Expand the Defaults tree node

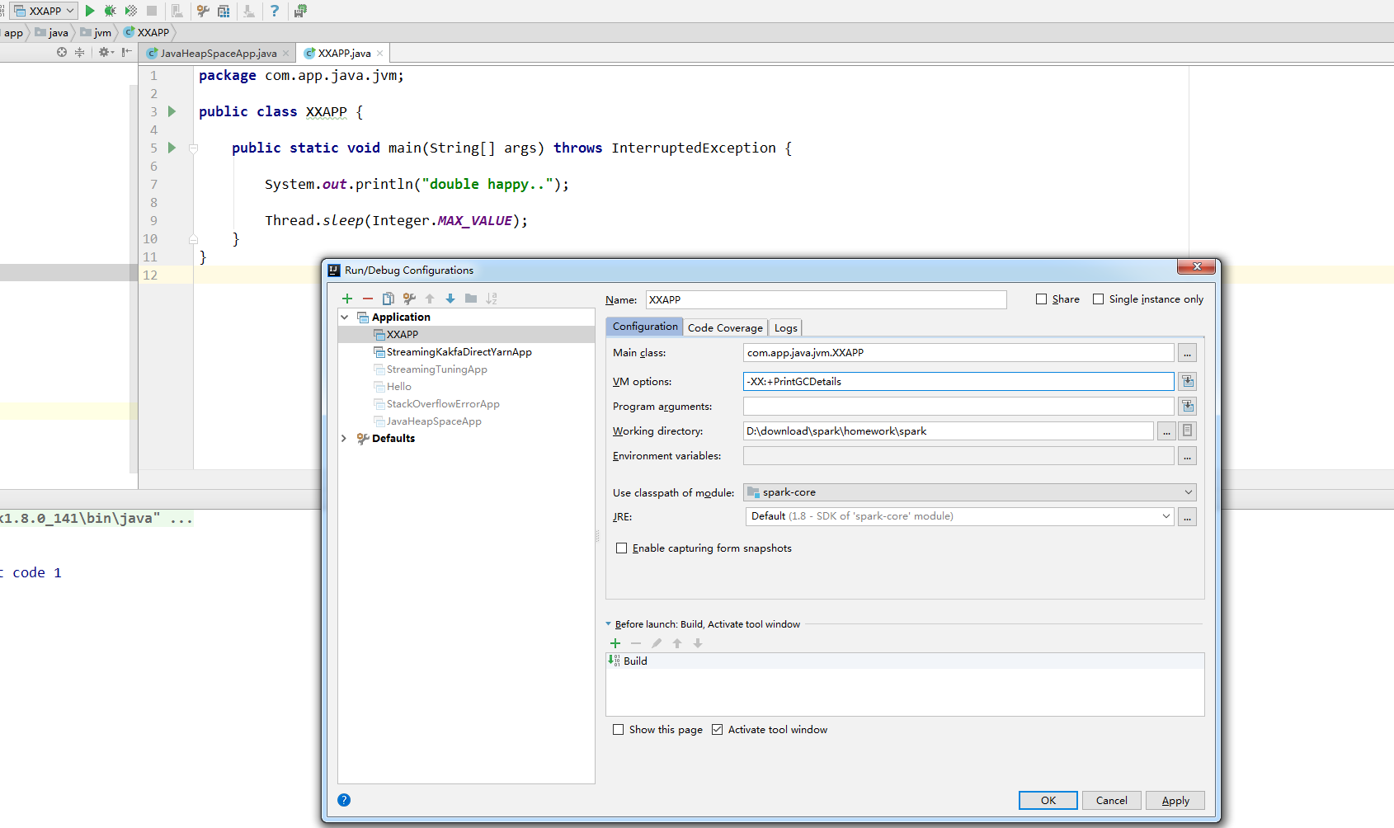[345, 439]
